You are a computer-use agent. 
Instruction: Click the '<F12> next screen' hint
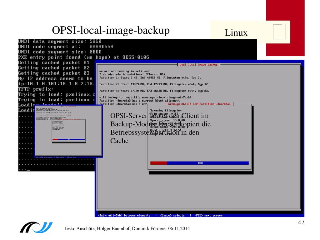click(x=208, y=215)
